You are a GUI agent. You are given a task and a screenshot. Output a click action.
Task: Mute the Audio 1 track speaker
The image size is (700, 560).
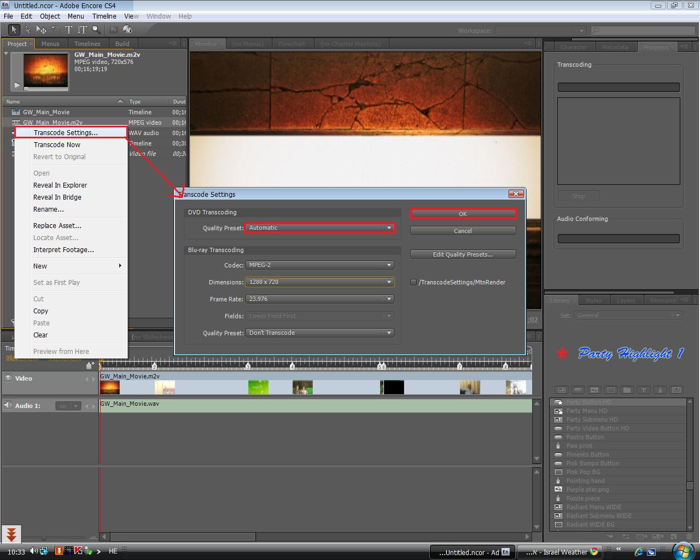tap(8, 405)
